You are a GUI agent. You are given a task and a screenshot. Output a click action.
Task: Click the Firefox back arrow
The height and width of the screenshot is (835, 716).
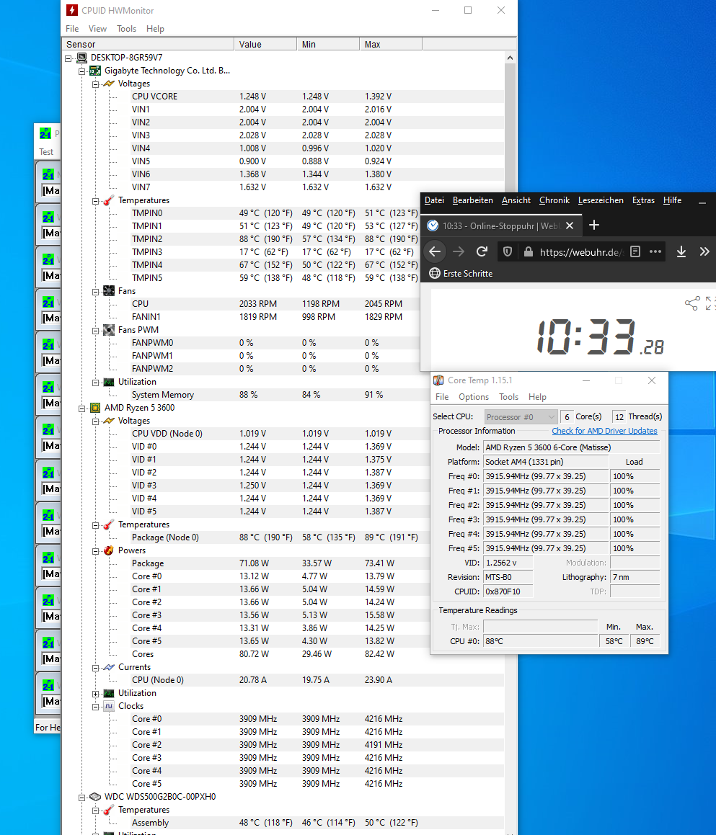point(435,252)
